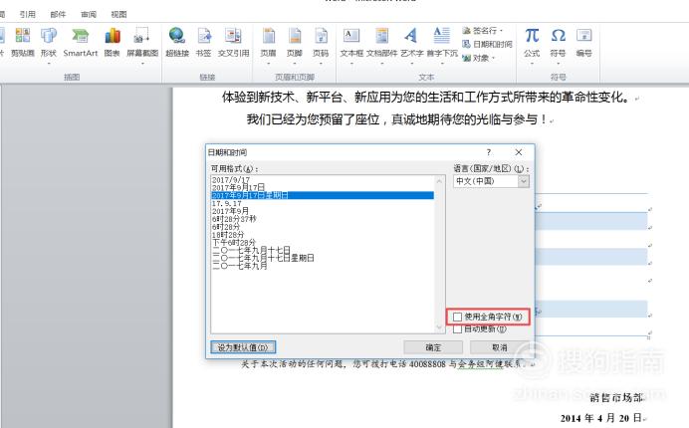
Task: Insert a text box (文本框)
Action: click(351, 46)
